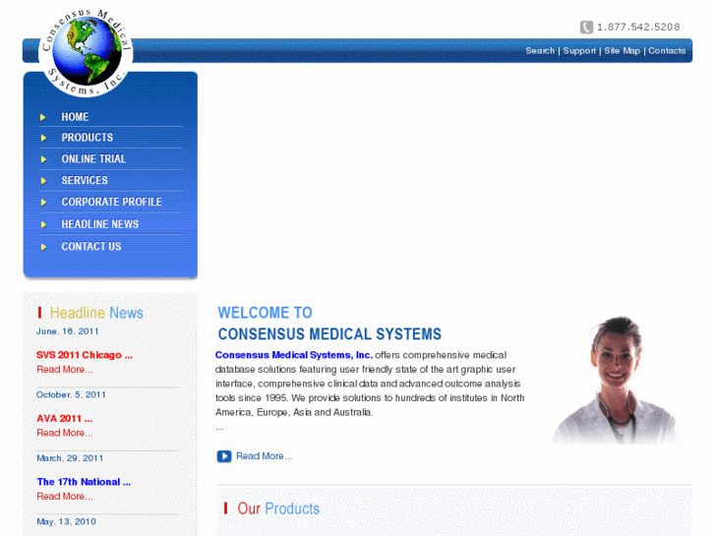Click the CONSENSUS MEDICAL SYSTEMS heading

click(x=329, y=334)
